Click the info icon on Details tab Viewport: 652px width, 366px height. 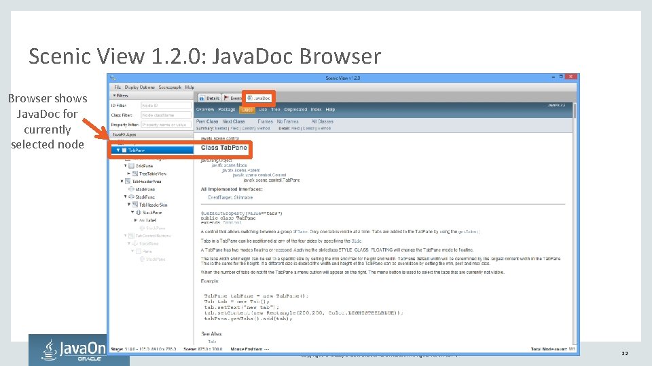point(202,98)
